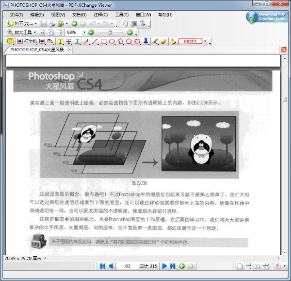Image resolution: width=291 pixels, height=281 pixels.
Task: Open the 工具(T) menu
Action: point(122,15)
